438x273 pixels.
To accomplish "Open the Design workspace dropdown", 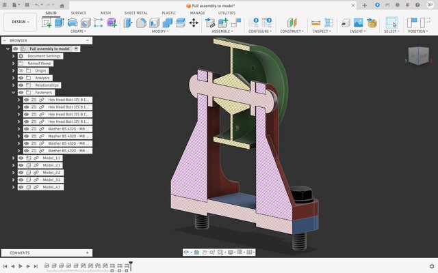I will click(20, 22).
